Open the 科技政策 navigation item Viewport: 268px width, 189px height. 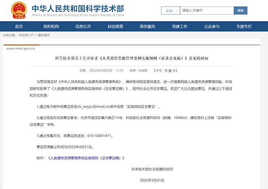[115, 26]
